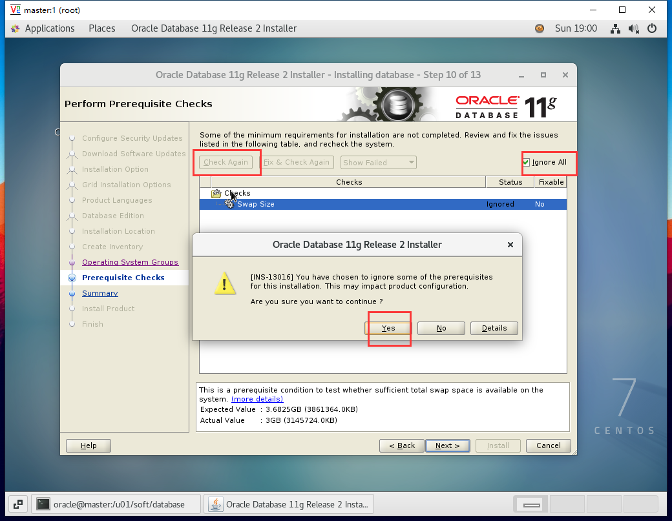Click the muted volume icon
Screen dimensions: 672x521
point(633,28)
